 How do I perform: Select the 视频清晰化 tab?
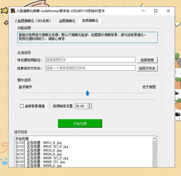90,21
